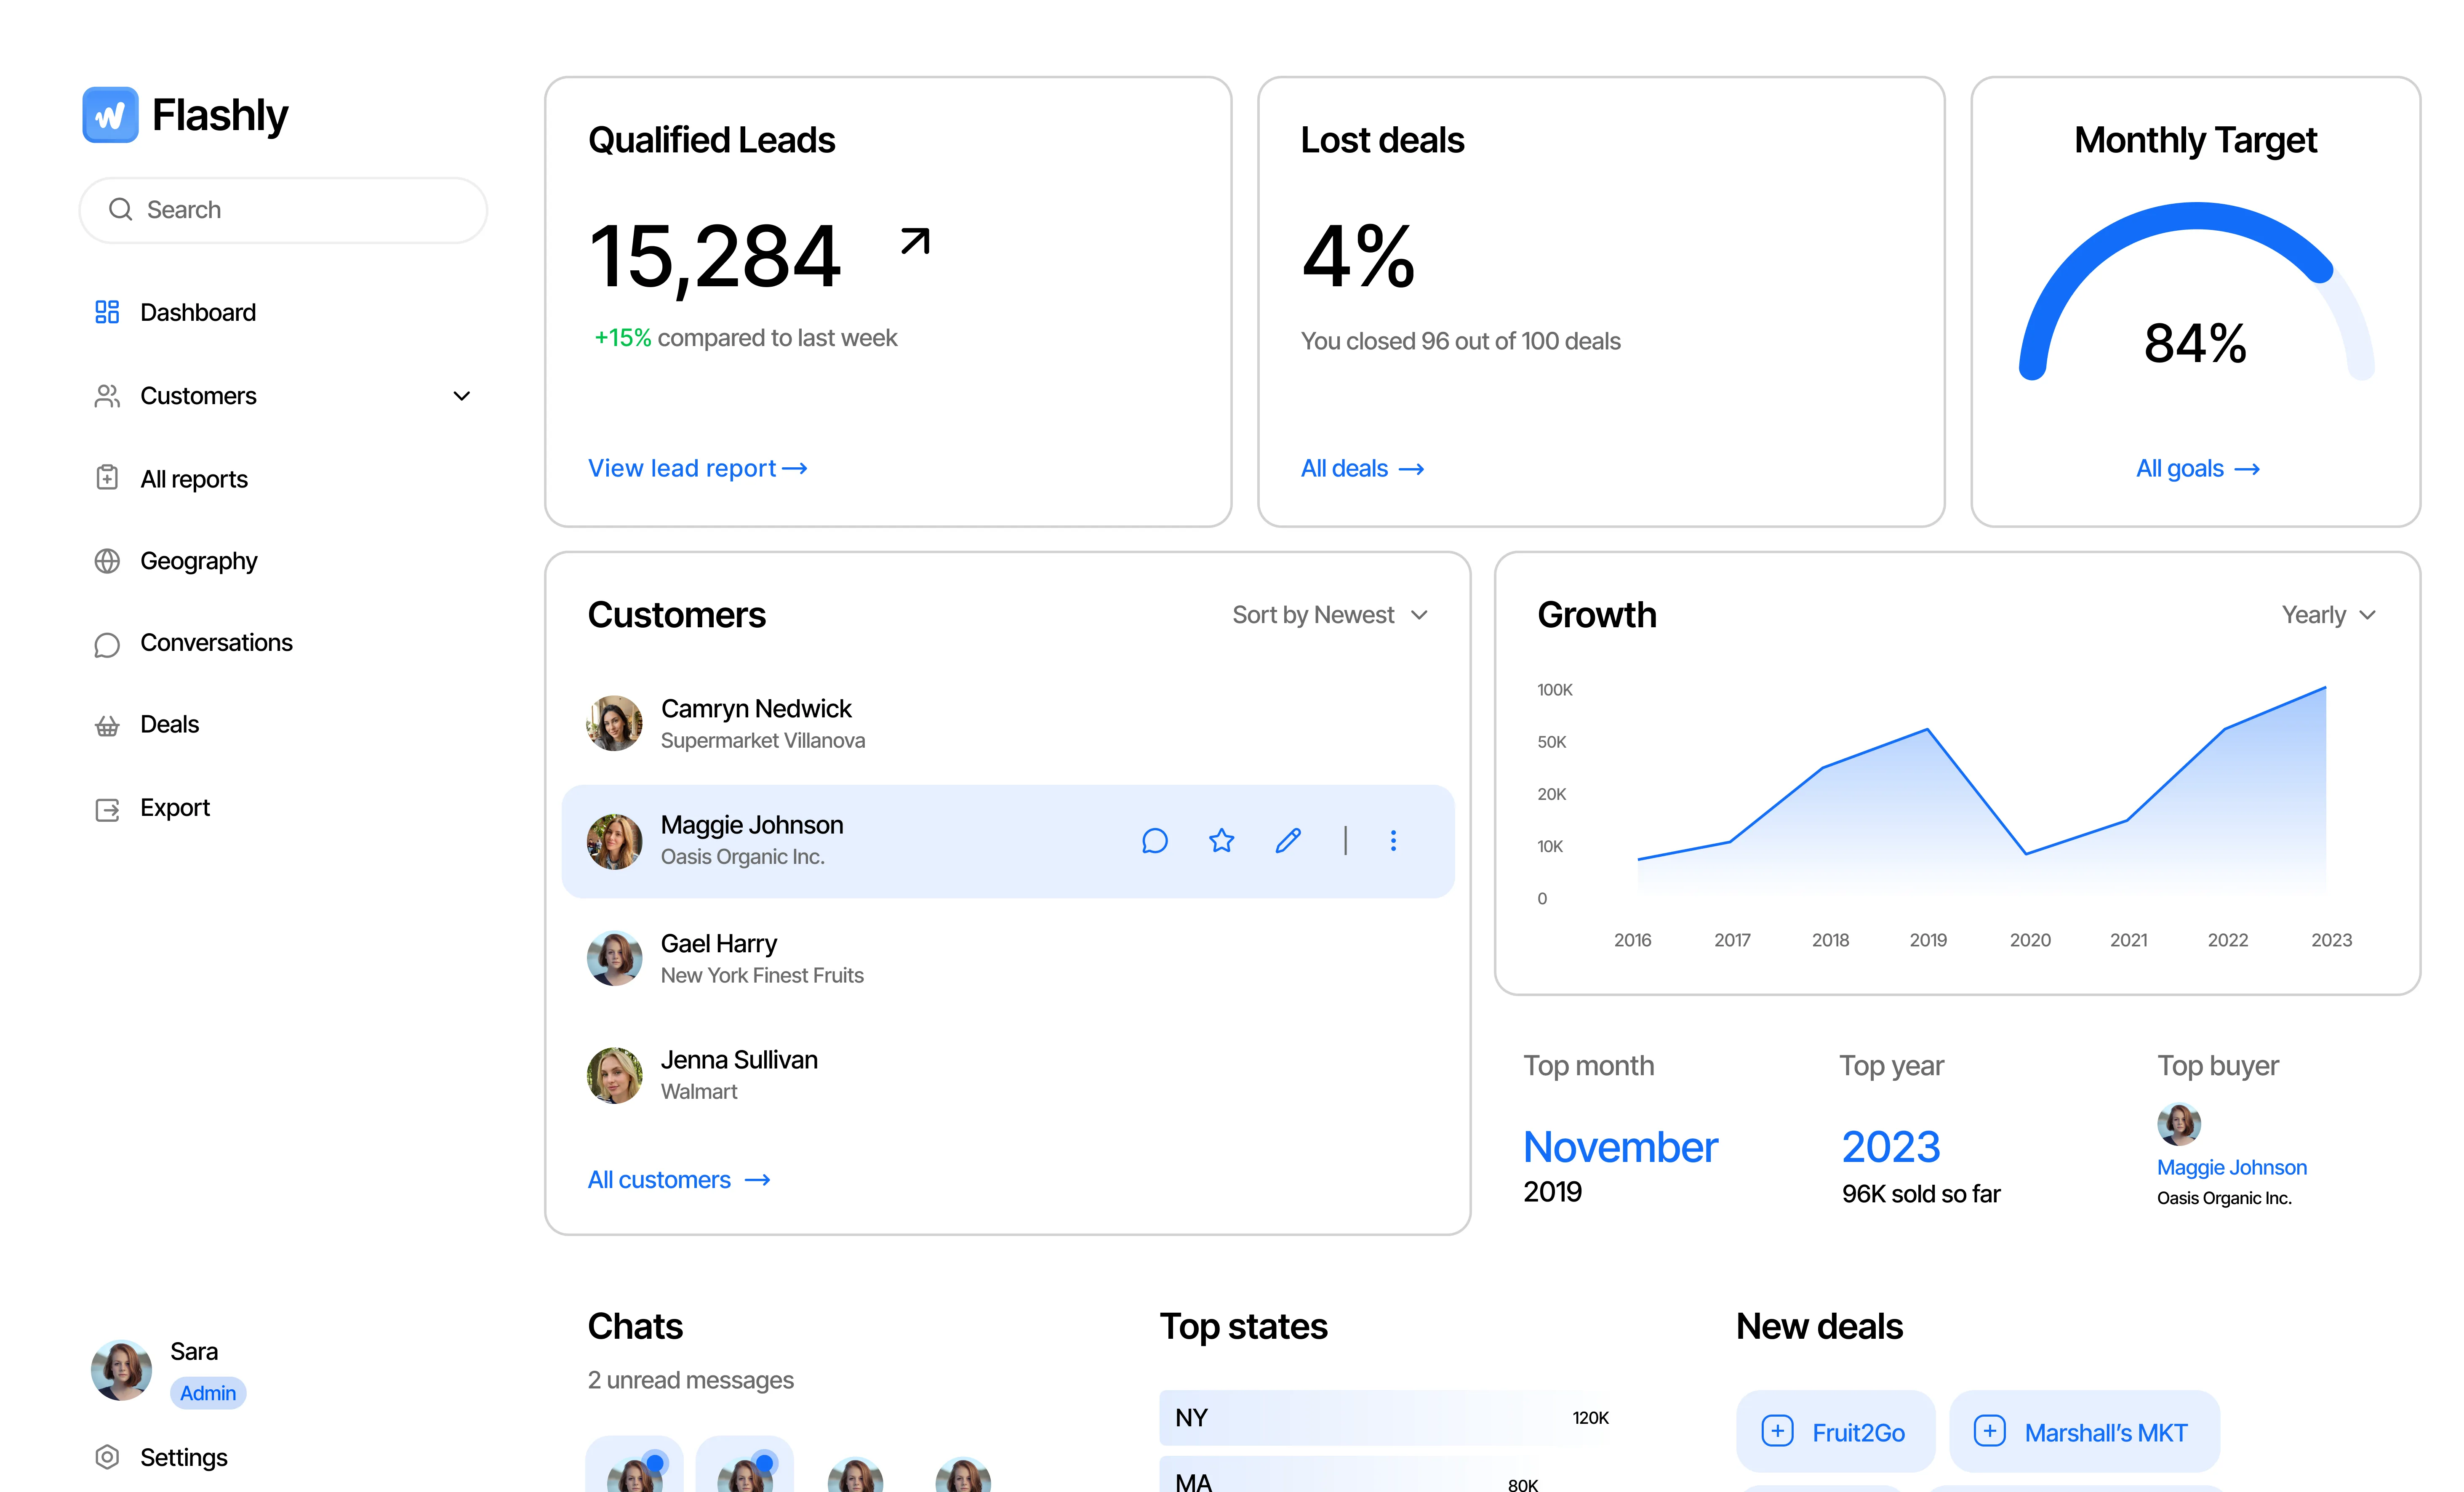Open the Sort by Newest dropdown

[1330, 615]
